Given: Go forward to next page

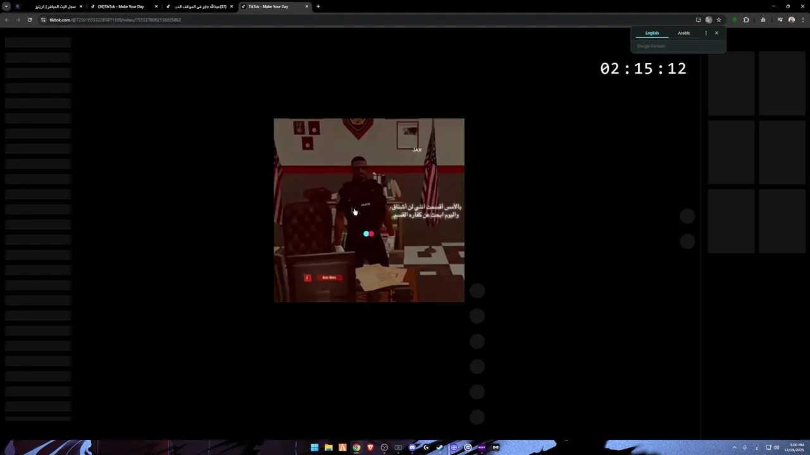Looking at the screenshot, I should [x=18, y=20].
